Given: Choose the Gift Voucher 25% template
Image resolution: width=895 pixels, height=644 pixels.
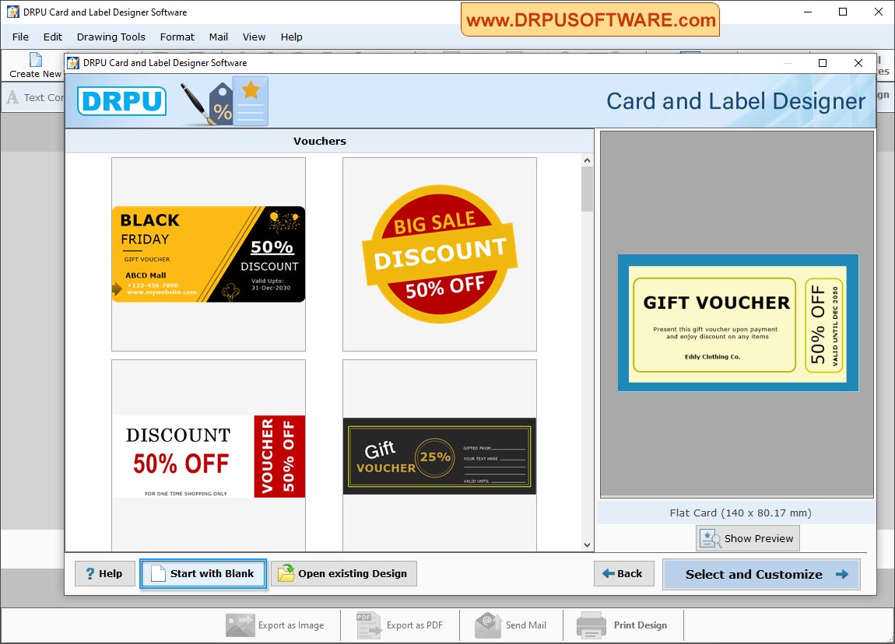Looking at the screenshot, I should tap(439, 456).
